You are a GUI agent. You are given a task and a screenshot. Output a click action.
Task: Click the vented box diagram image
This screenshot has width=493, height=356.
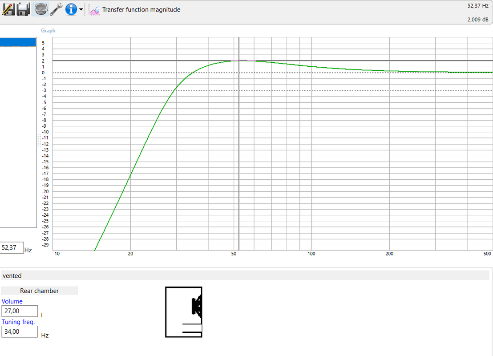pyautogui.click(x=184, y=312)
